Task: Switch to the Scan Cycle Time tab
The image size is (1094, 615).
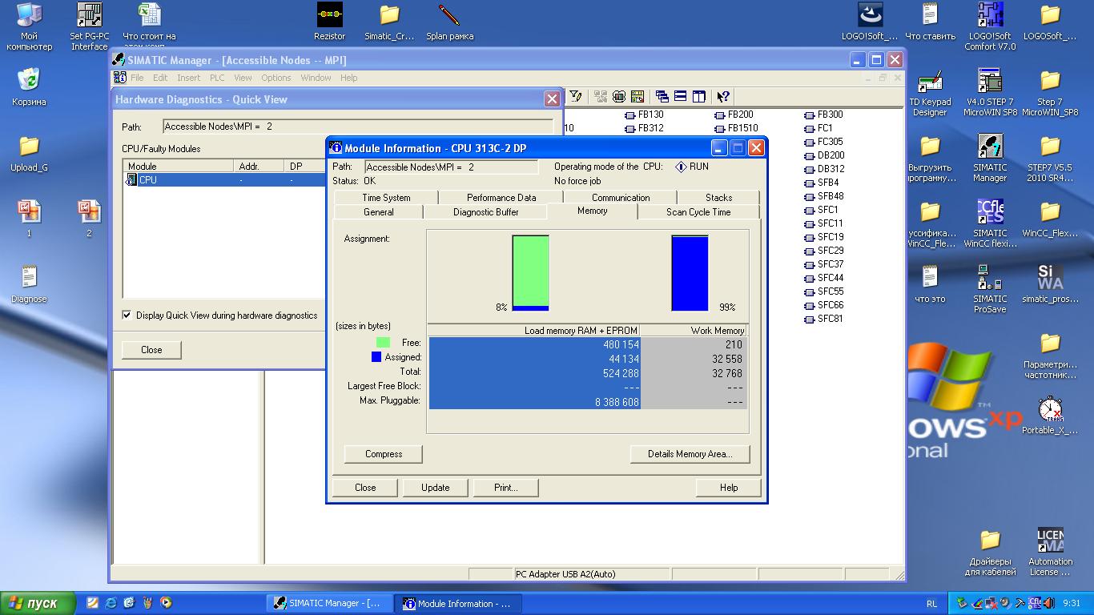Action: click(x=698, y=212)
